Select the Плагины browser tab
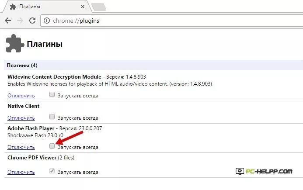This screenshot has width=303, height=190. coord(46,7)
